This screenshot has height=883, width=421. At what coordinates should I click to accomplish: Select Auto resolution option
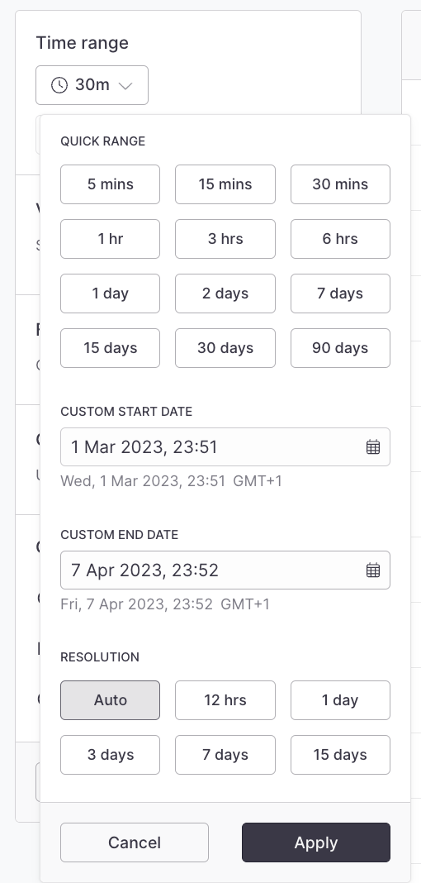(x=110, y=700)
